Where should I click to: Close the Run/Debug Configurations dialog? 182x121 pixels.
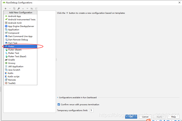point(179,3)
